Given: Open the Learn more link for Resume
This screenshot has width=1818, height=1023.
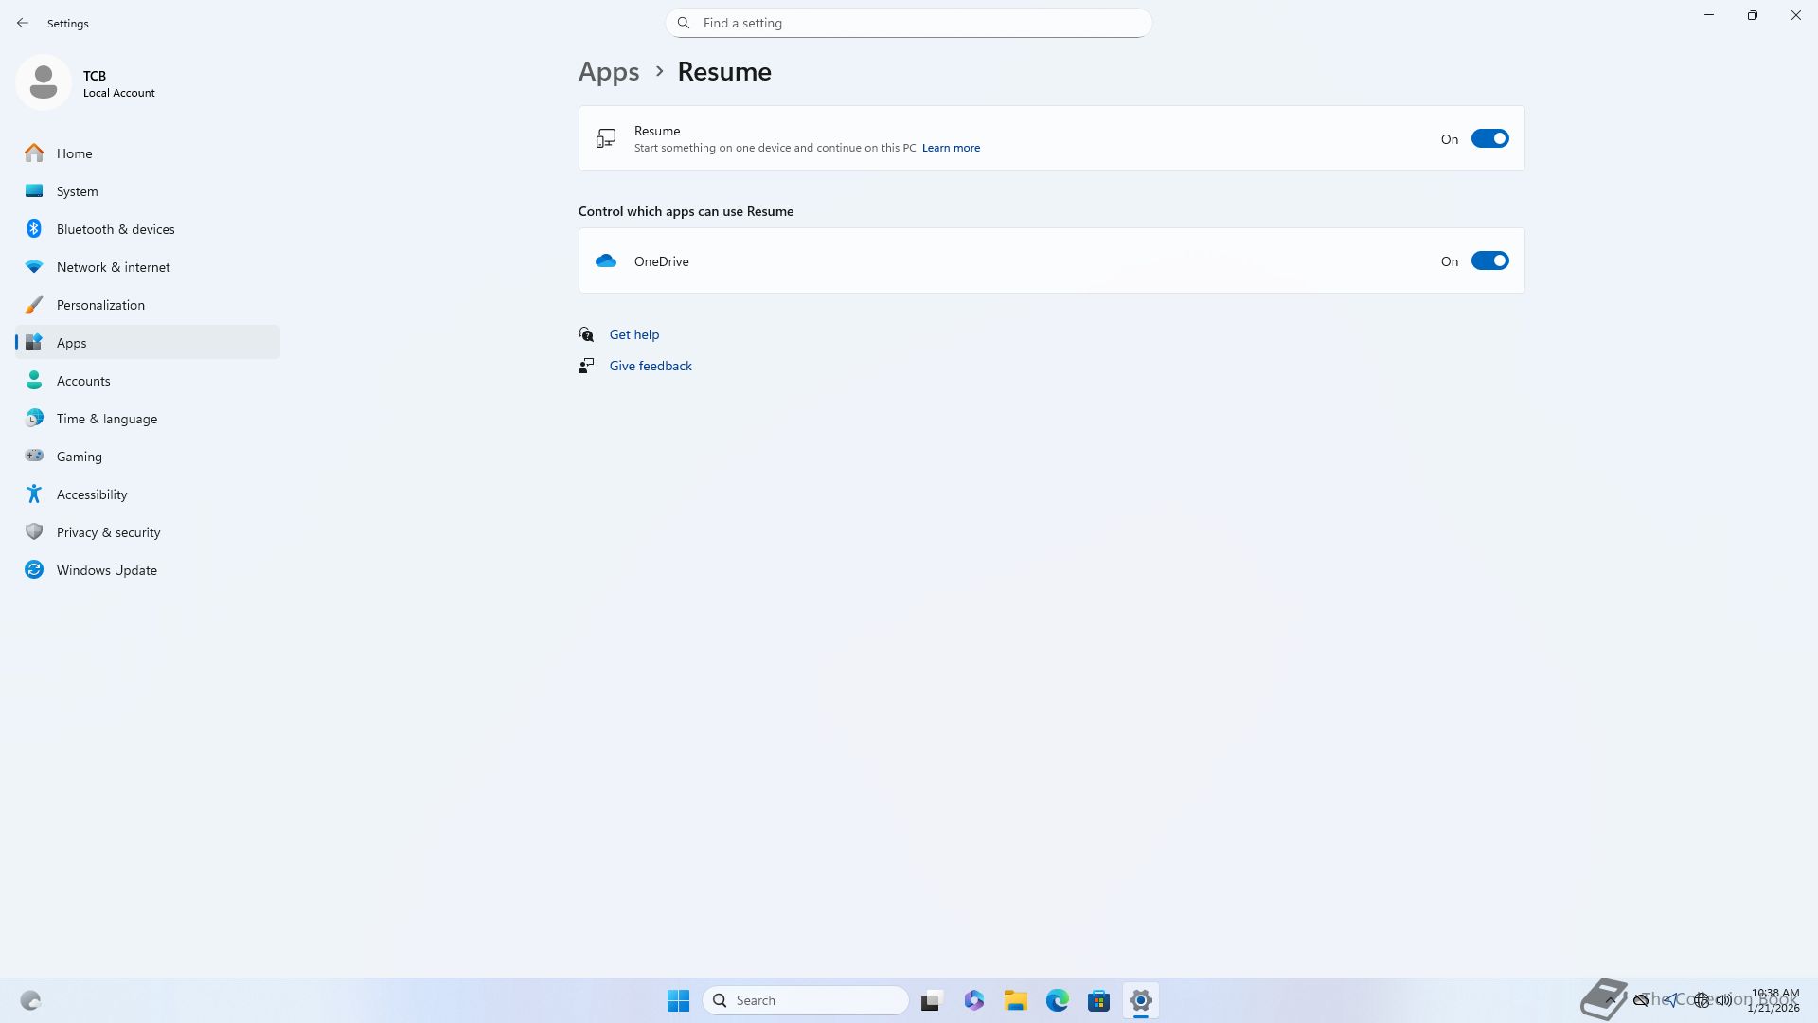Looking at the screenshot, I should point(950,148).
